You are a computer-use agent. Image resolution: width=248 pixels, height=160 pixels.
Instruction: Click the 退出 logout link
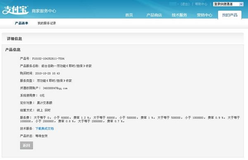[185, 4]
